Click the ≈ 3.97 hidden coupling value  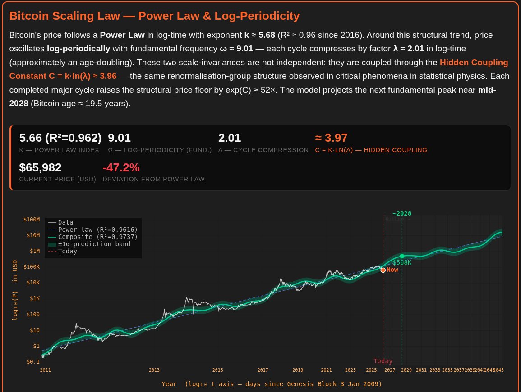click(331, 138)
